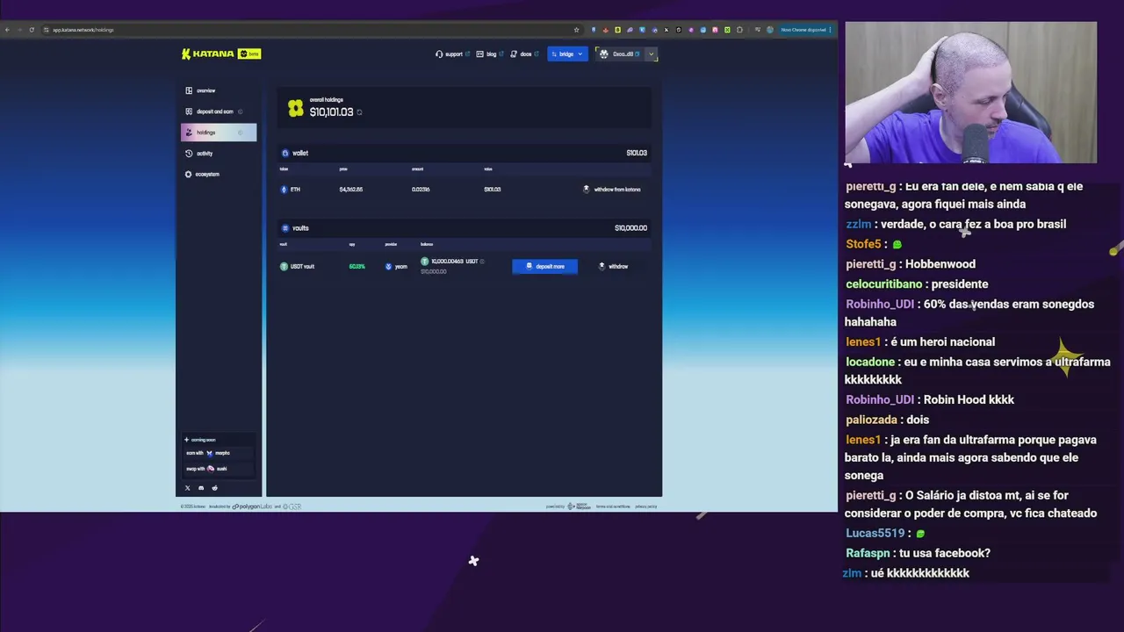Click the info icon beside deposit and earn
This screenshot has height=632, width=1124.
(x=240, y=111)
